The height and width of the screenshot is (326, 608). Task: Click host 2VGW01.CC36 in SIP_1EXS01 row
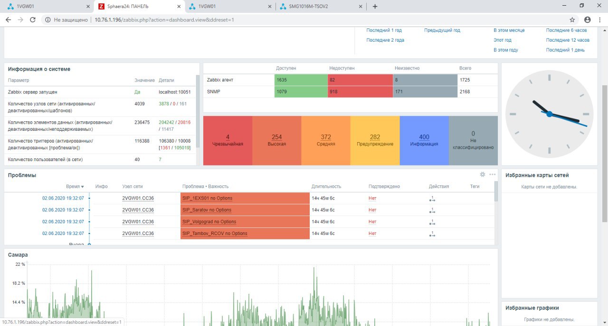(x=138, y=199)
